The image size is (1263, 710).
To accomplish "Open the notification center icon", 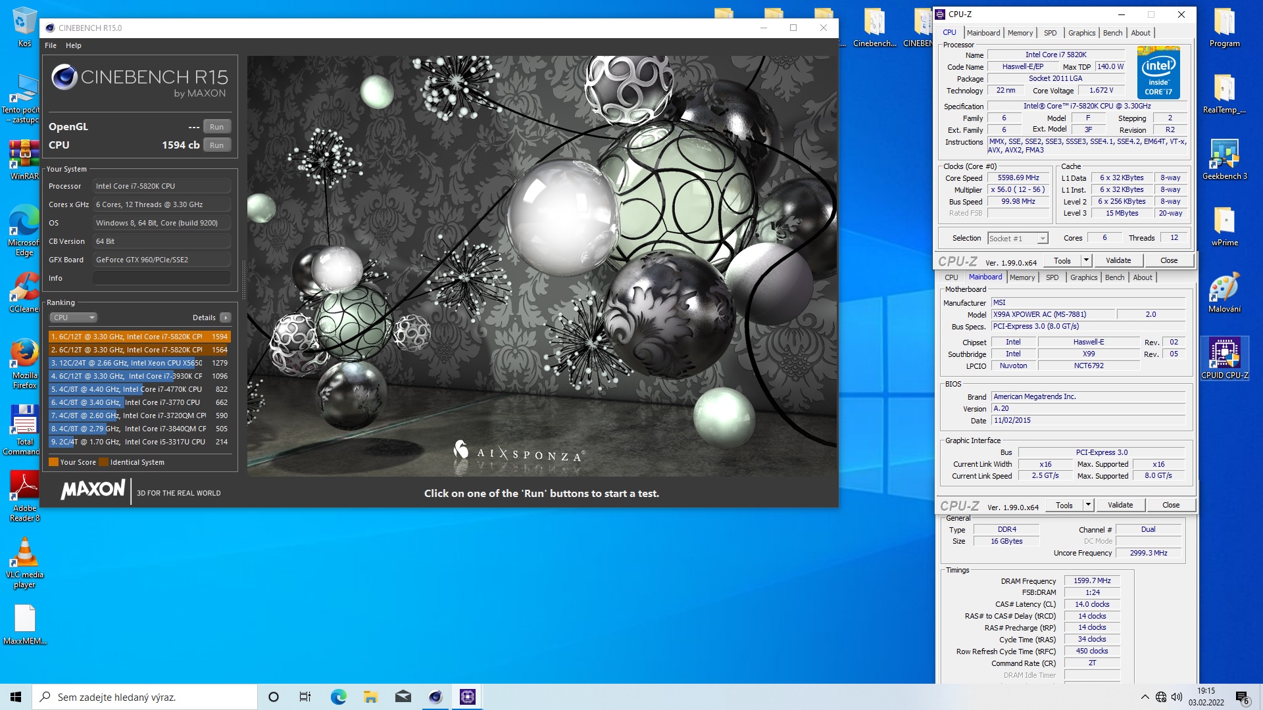I will point(1242,697).
